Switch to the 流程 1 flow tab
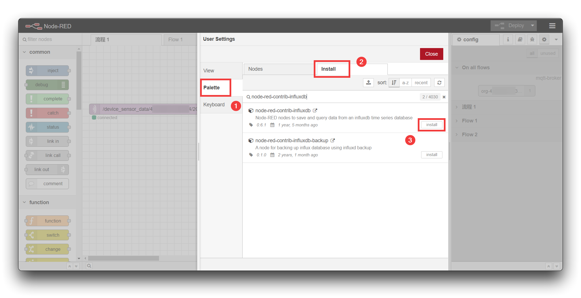Screen dimensions: 581x298 click(x=126, y=40)
